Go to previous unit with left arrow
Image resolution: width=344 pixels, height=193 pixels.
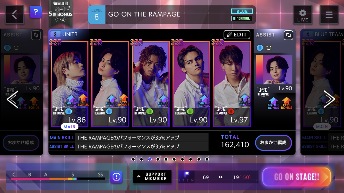12,99
